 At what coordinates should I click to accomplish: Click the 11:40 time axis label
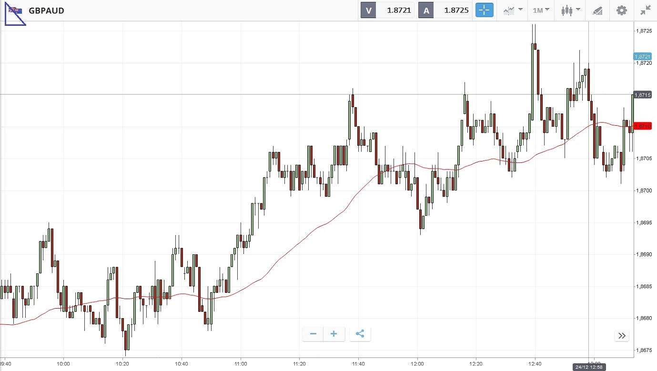tap(358, 363)
